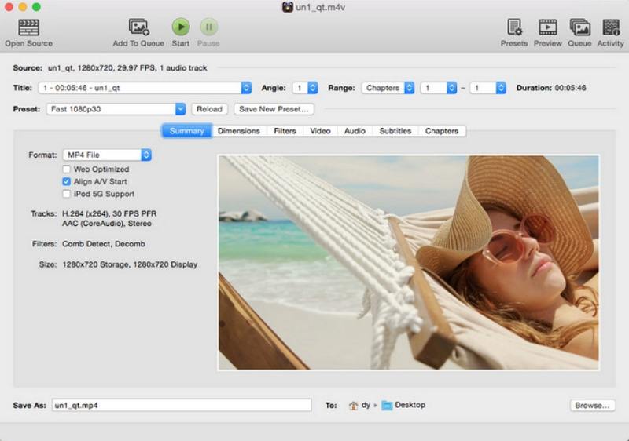Uncheck the Align A/V Start checkbox
This screenshot has height=441, width=629.
pos(67,182)
